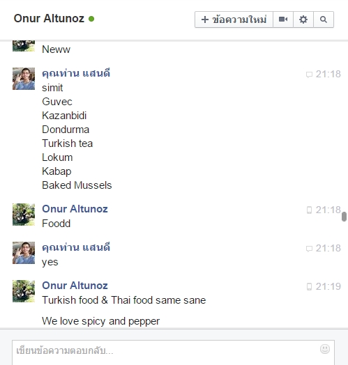This screenshot has height=365, width=348.
Task: Click Onur's avatar next to Foodd message
Action: point(24,215)
